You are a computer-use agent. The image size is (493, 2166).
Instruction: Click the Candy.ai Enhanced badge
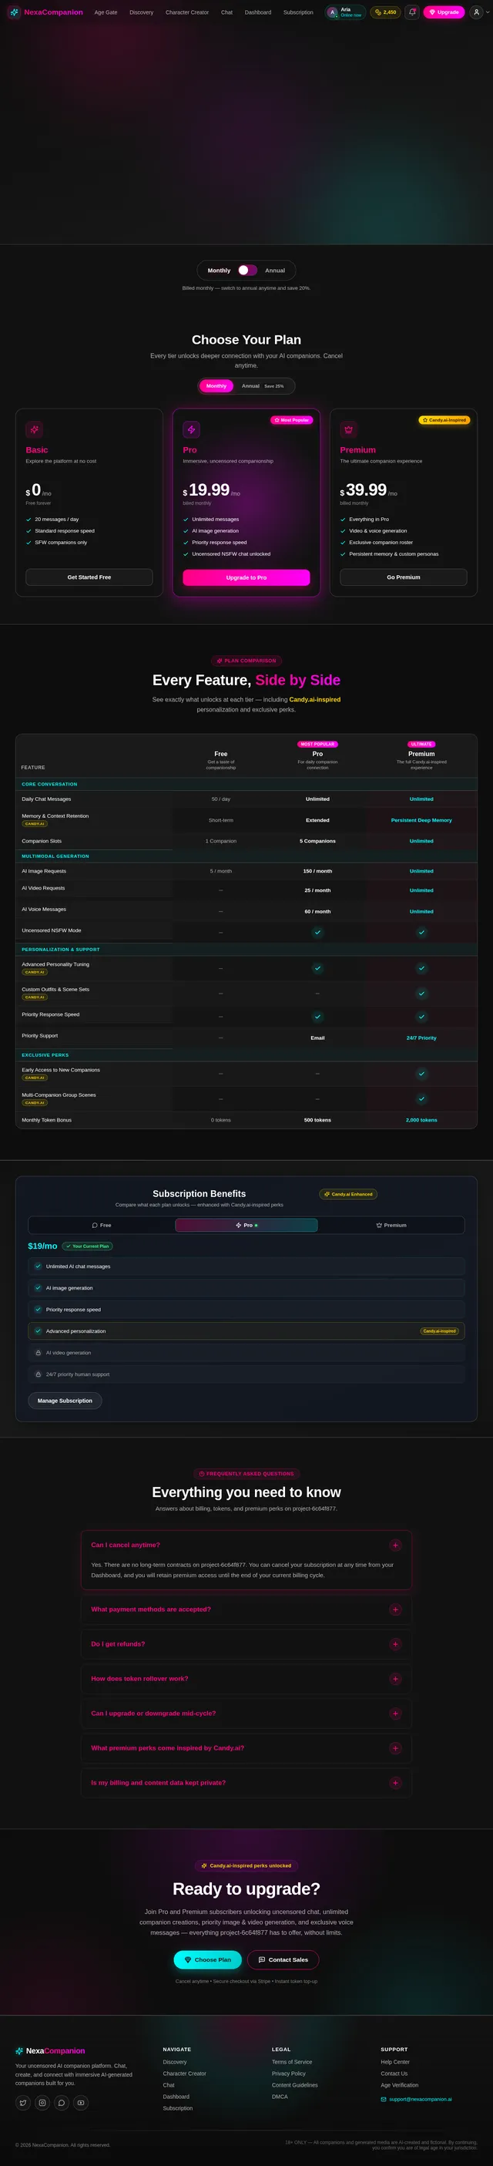tap(348, 1194)
